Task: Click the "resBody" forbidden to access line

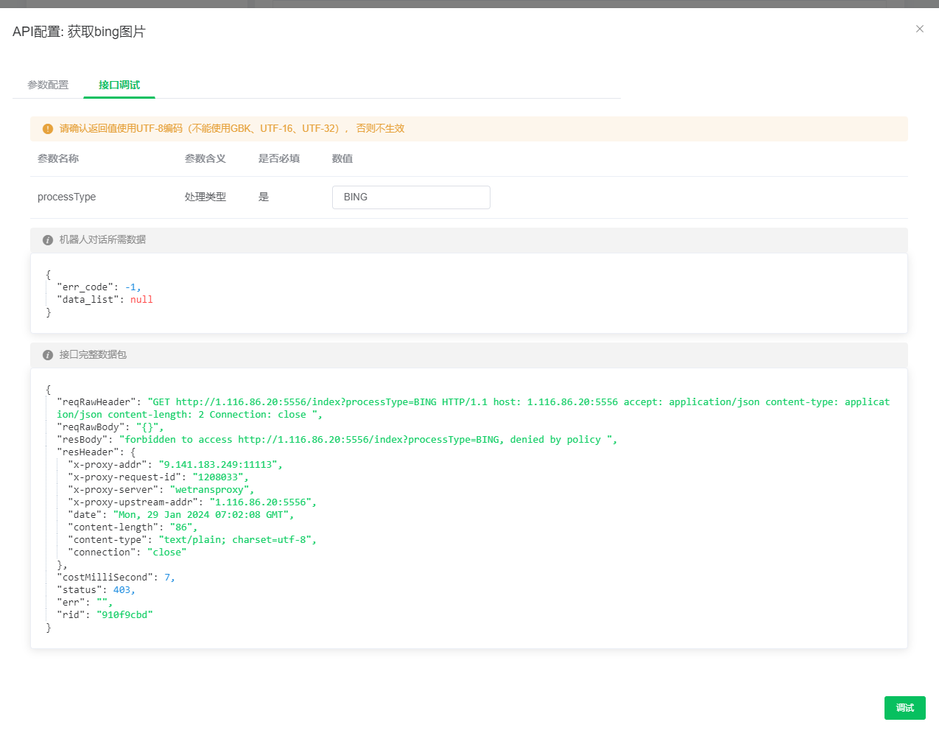Action: tap(337, 440)
